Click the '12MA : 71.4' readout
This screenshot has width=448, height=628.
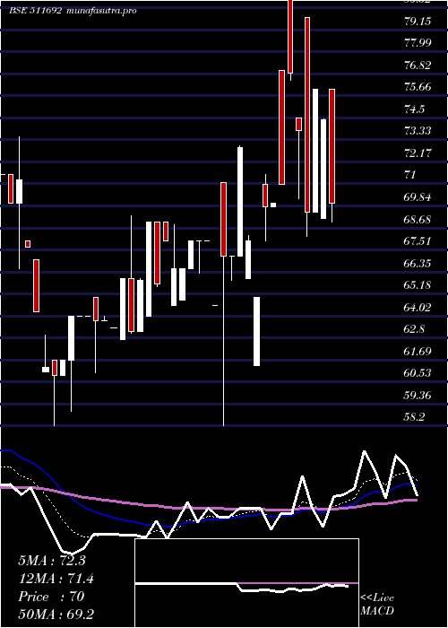point(56,579)
